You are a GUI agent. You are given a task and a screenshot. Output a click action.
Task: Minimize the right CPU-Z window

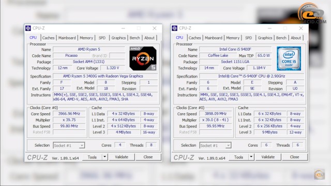(x=269, y=28)
